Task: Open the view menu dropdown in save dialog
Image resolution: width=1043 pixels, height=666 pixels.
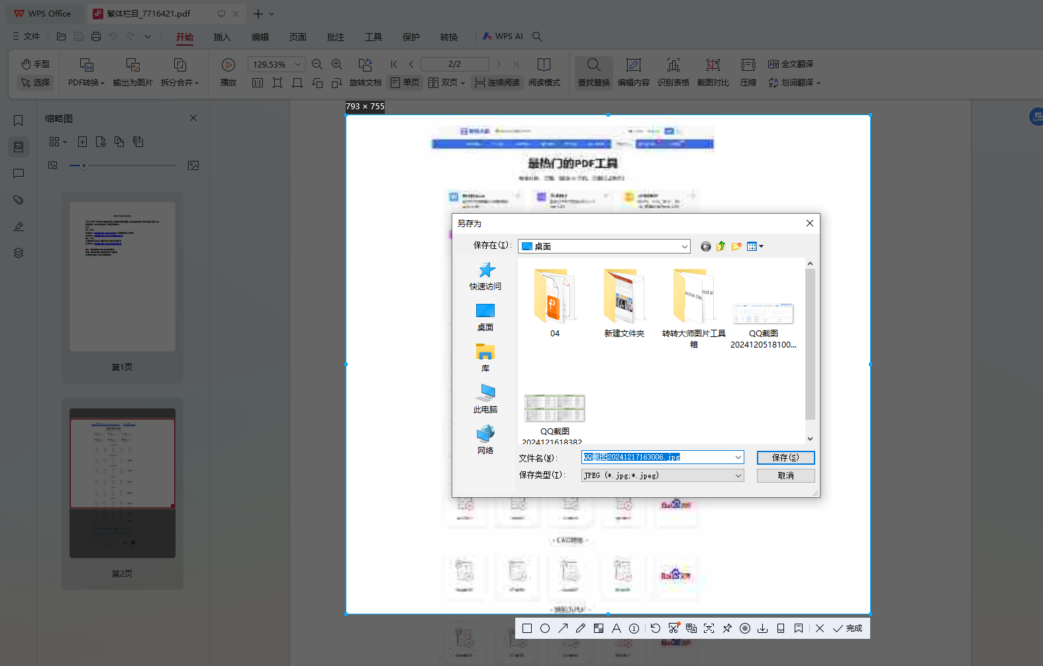Action: pyautogui.click(x=755, y=246)
